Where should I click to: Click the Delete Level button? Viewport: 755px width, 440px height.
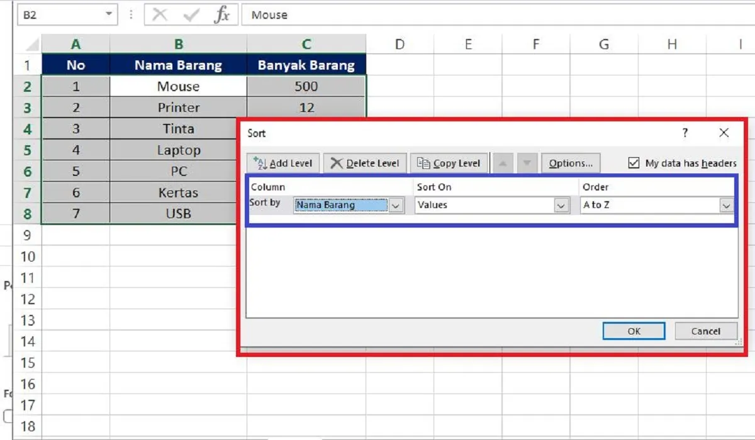[x=365, y=163]
